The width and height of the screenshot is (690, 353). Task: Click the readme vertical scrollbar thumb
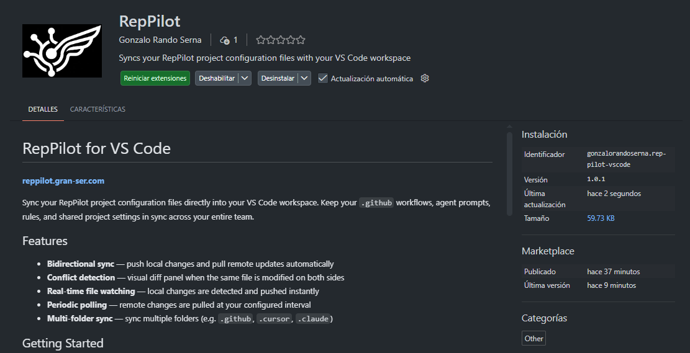click(x=509, y=174)
